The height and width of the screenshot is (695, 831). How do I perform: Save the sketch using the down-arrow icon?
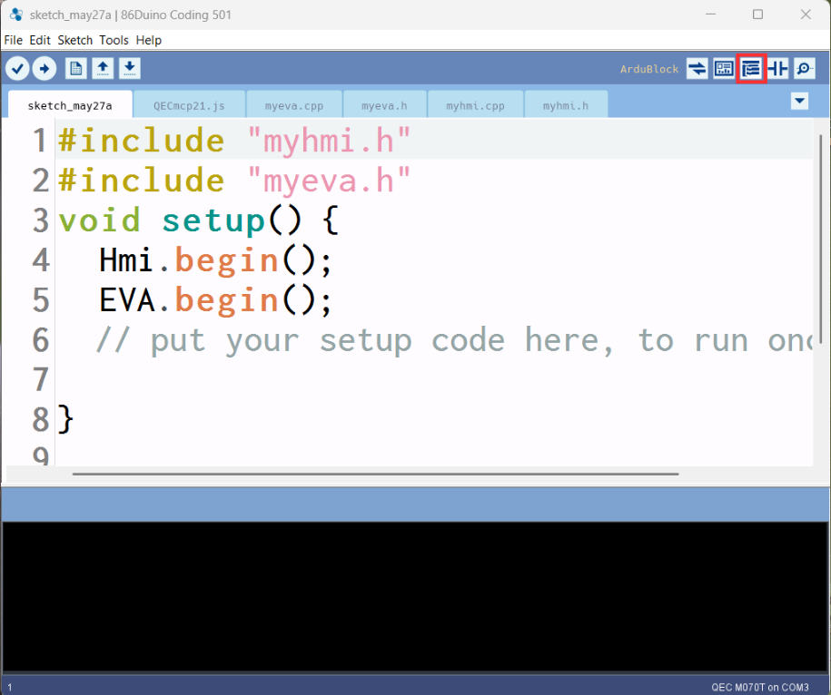coord(129,68)
